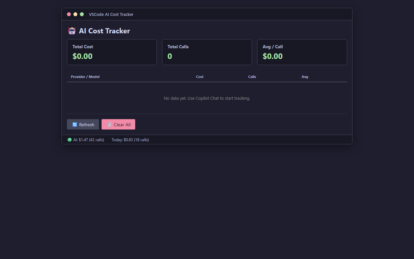Screen dimensions: 414x259
Task: Click the robot icon beside AI Cost Tracker
Action: tap(72, 31)
